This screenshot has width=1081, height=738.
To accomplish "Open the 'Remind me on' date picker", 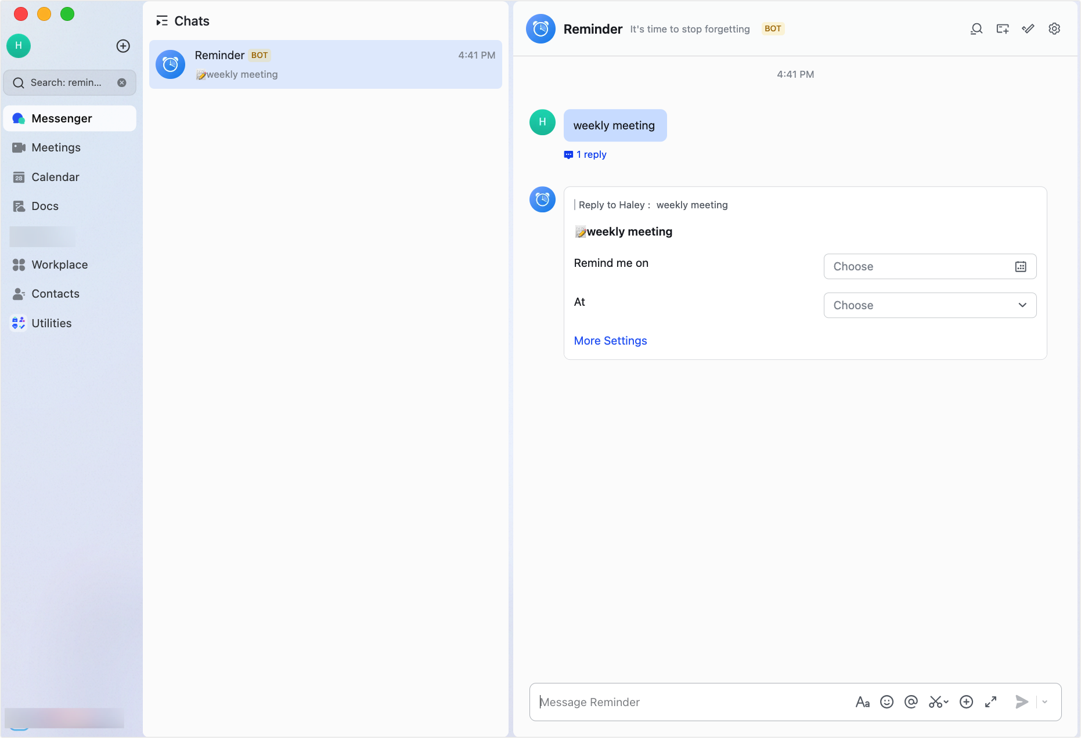I will pos(929,266).
